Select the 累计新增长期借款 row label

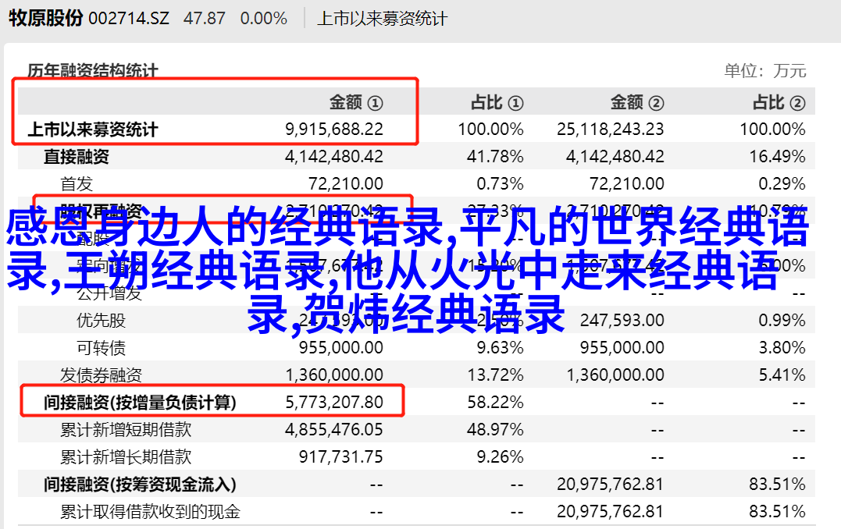click(x=126, y=457)
